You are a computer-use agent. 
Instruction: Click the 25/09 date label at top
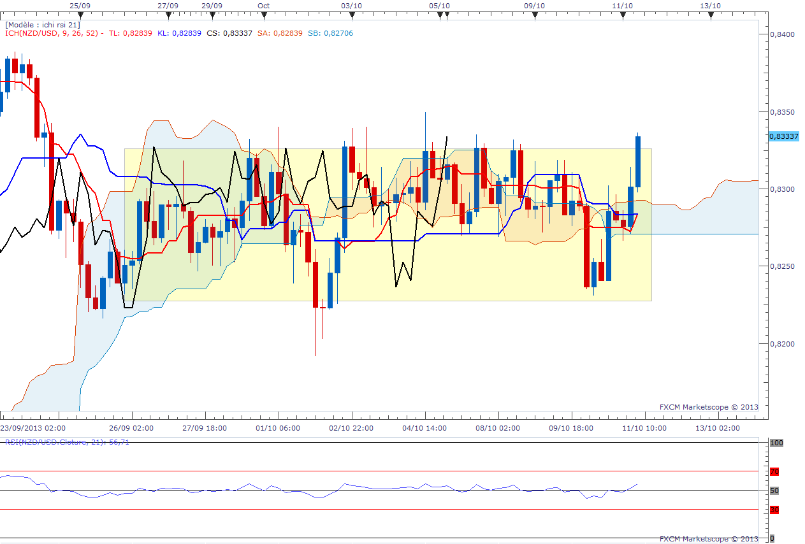[79, 5]
